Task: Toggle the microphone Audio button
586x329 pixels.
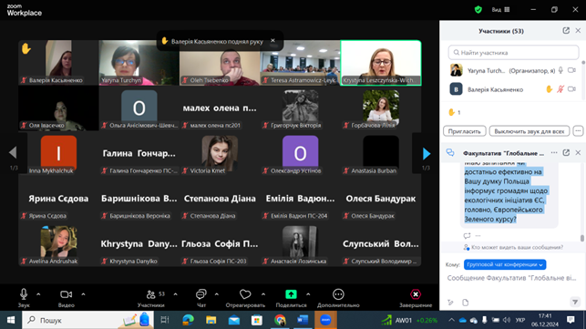Action: 24,294
